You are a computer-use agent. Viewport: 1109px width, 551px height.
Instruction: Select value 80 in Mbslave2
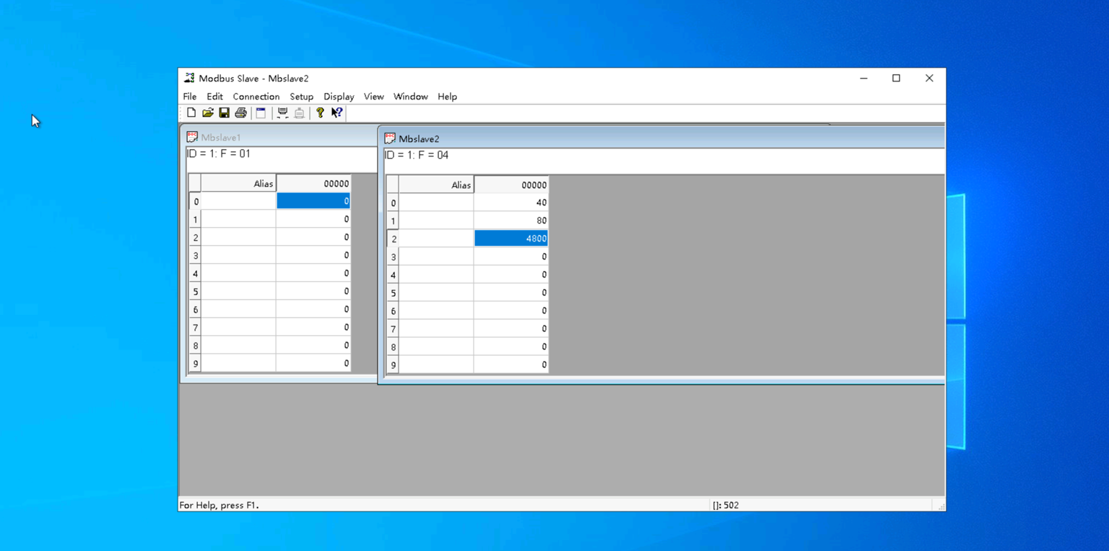[511, 221]
